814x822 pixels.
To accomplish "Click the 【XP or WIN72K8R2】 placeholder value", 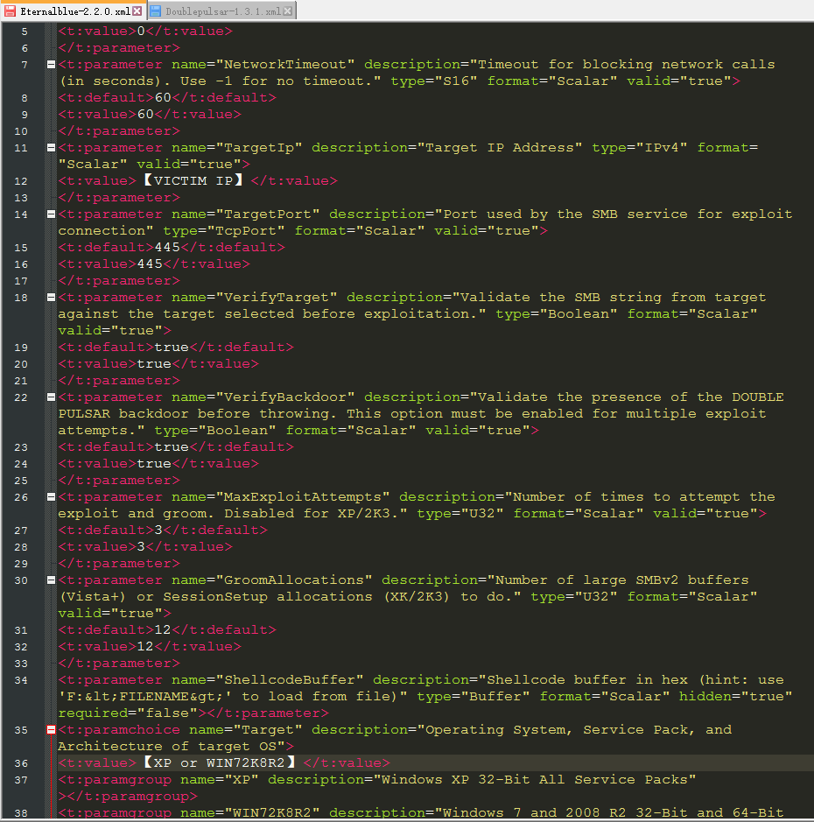I will tap(220, 762).
